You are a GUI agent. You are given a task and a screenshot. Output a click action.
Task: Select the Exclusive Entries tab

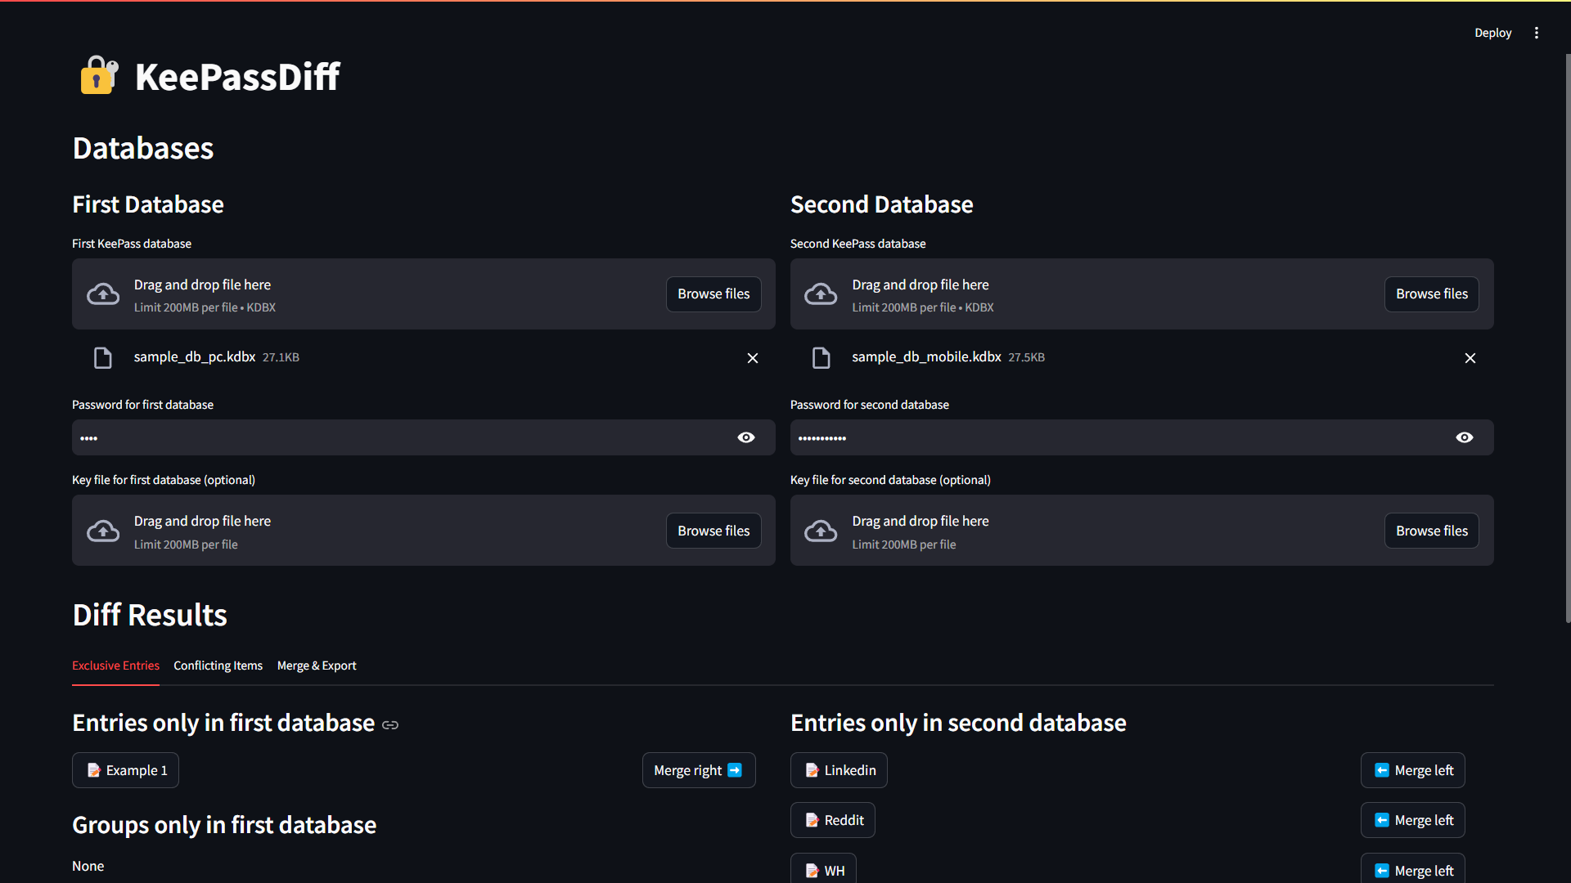coord(115,666)
